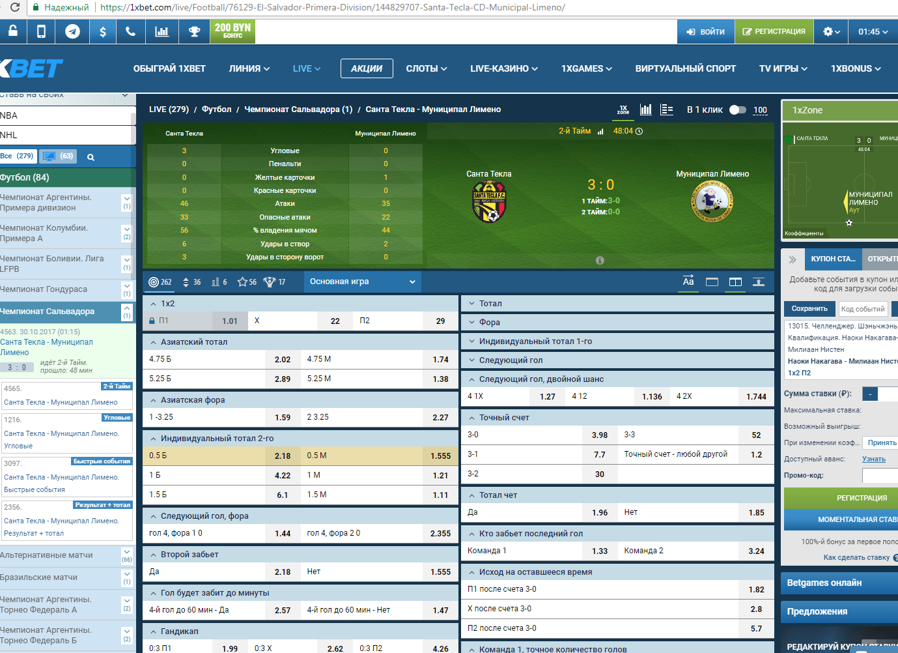The height and width of the screenshot is (653, 898).
Task: Click the padlock icon in top bar
Action: [12, 31]
